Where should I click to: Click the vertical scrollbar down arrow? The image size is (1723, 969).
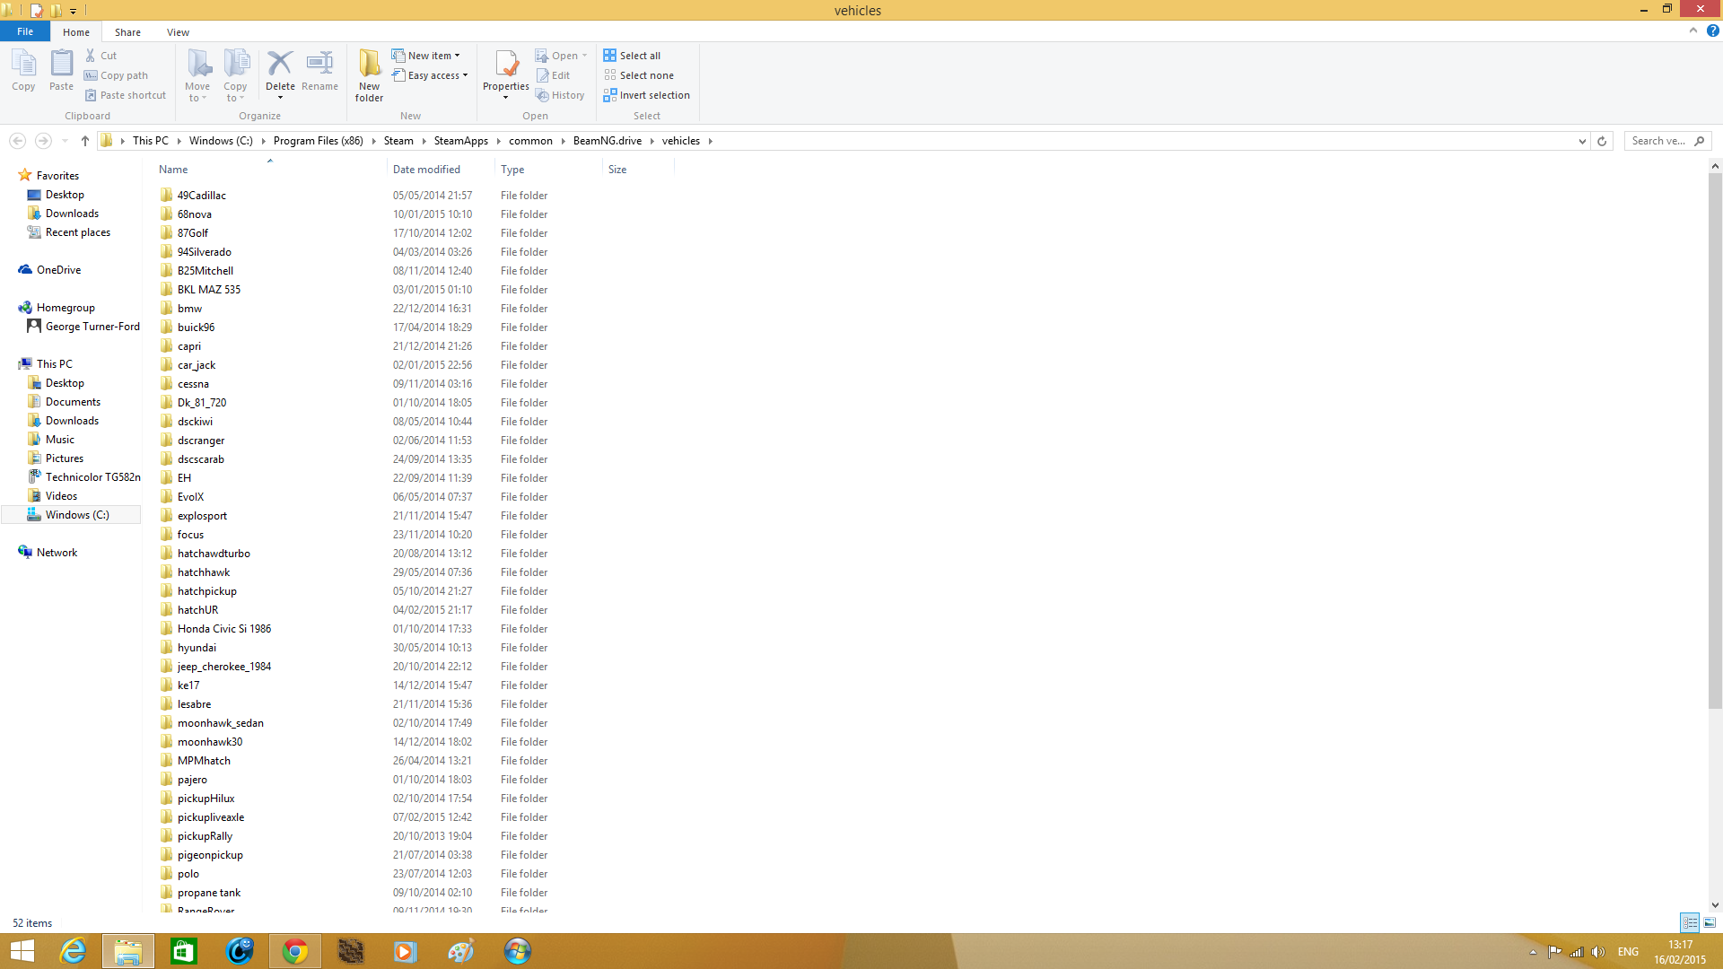(x=1715, y=905)
